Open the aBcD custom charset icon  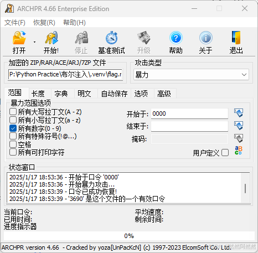point(239,151)
